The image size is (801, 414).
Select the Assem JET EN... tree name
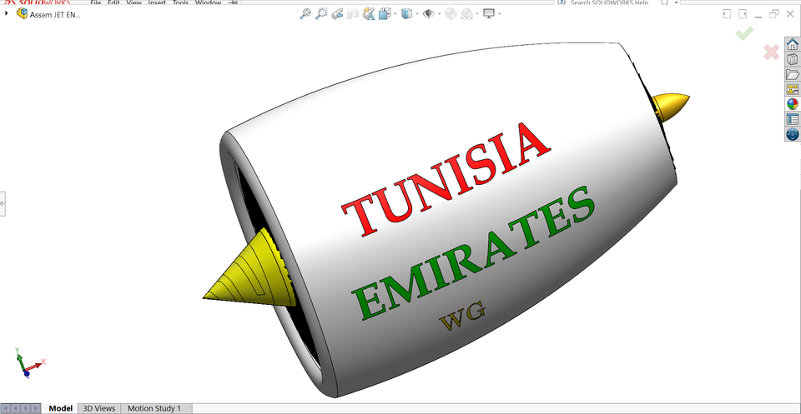coord(55,15)
